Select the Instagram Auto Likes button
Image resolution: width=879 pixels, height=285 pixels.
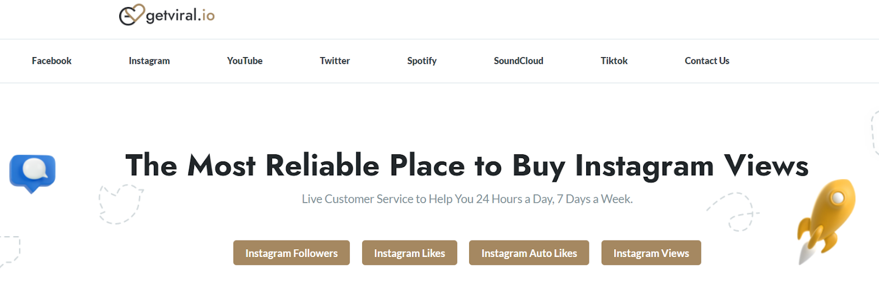point(529,253)
